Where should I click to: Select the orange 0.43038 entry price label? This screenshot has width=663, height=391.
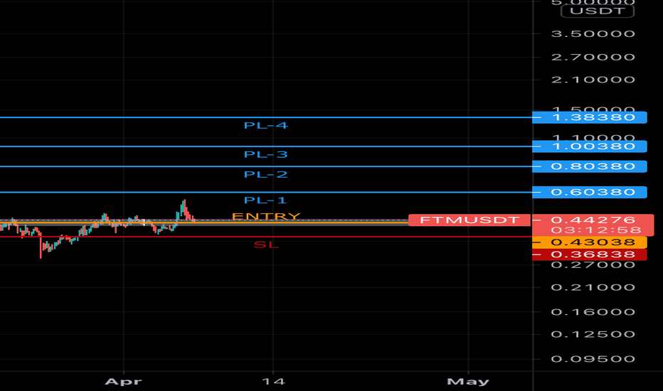[x=590, y=242]
